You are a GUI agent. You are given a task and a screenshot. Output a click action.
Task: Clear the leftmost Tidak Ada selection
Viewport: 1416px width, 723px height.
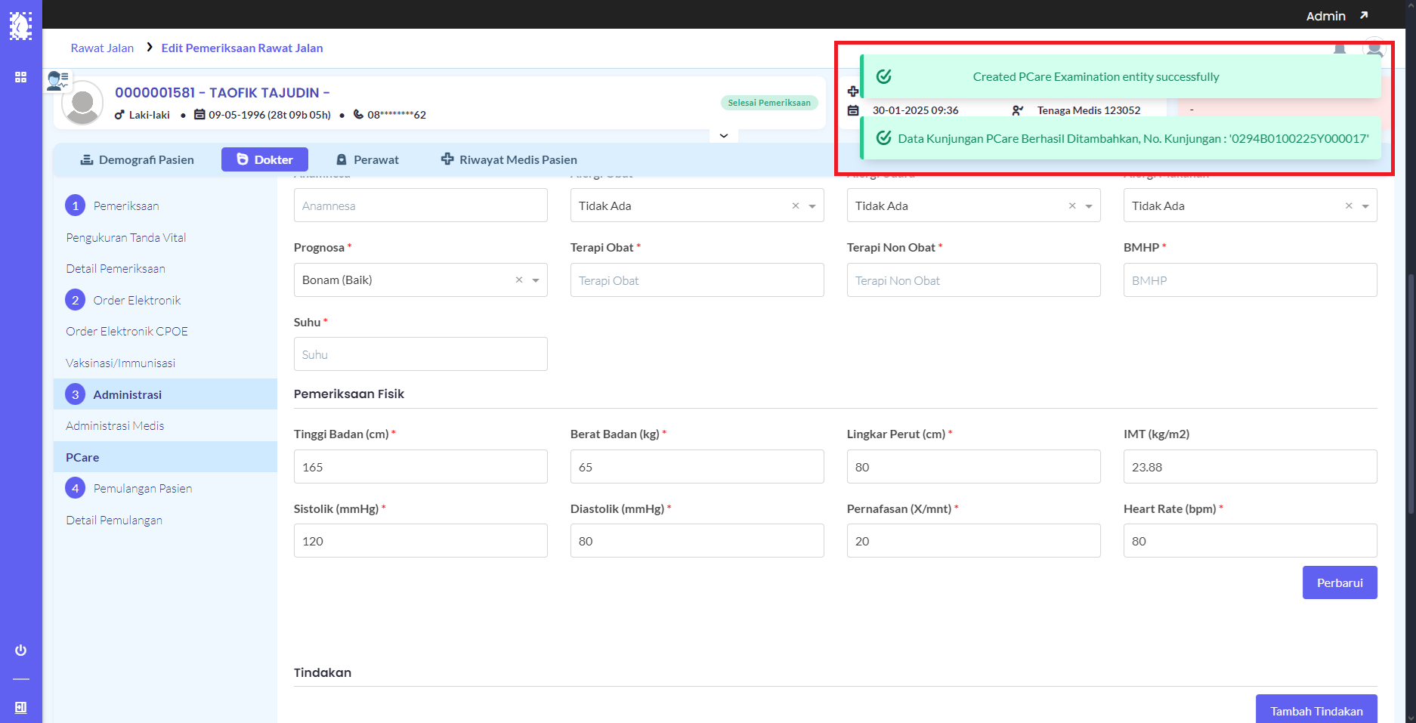(796, 205)
